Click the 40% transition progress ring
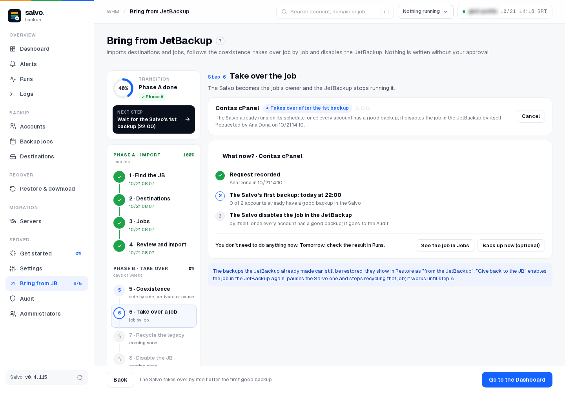This screenshot has width=565, height=393. (x=123, y=88)
